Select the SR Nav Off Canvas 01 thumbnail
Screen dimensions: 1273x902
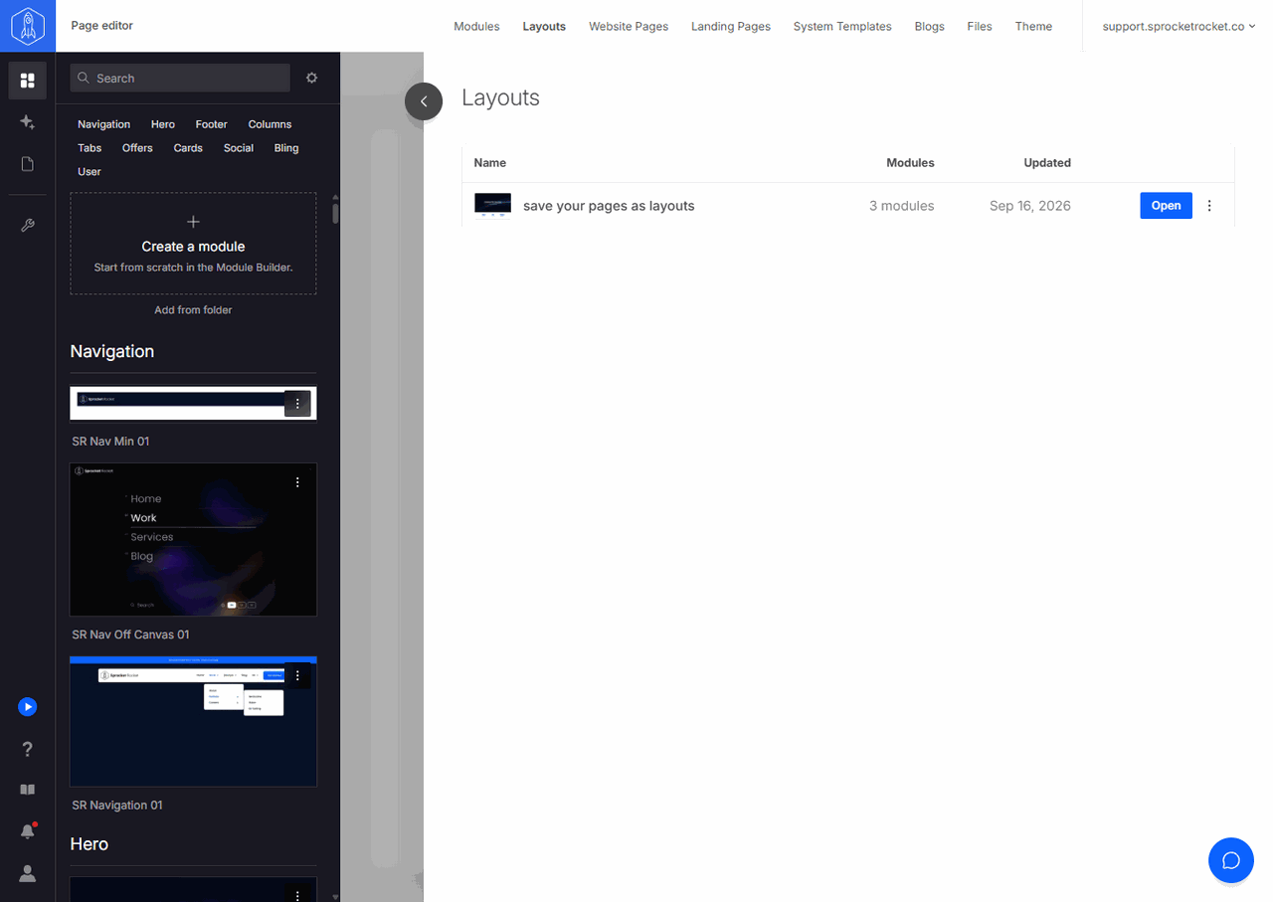[x=193, y=539]
